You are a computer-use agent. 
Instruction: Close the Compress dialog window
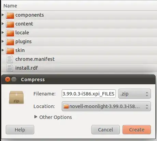pyautogui.click(x=8, y=80)
